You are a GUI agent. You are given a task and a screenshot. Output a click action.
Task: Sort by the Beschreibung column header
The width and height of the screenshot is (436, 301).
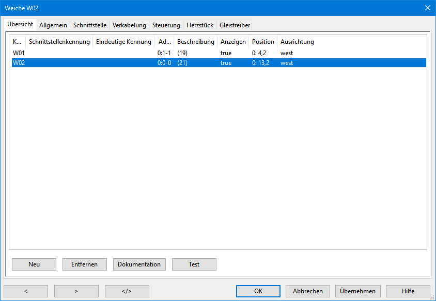pos(195,42)
